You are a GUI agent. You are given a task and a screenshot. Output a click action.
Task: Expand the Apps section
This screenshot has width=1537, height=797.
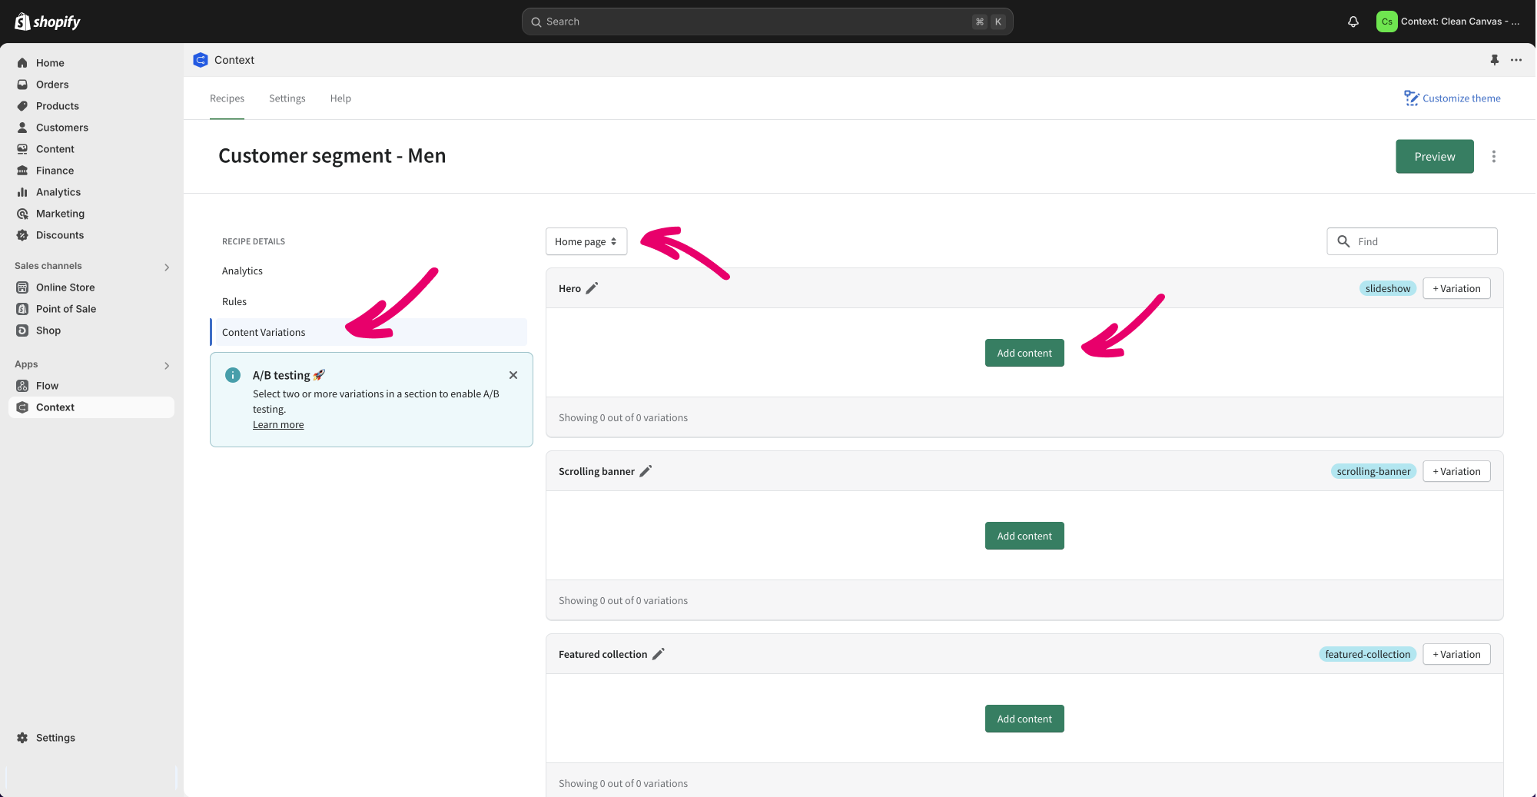[x=167, y=365]
